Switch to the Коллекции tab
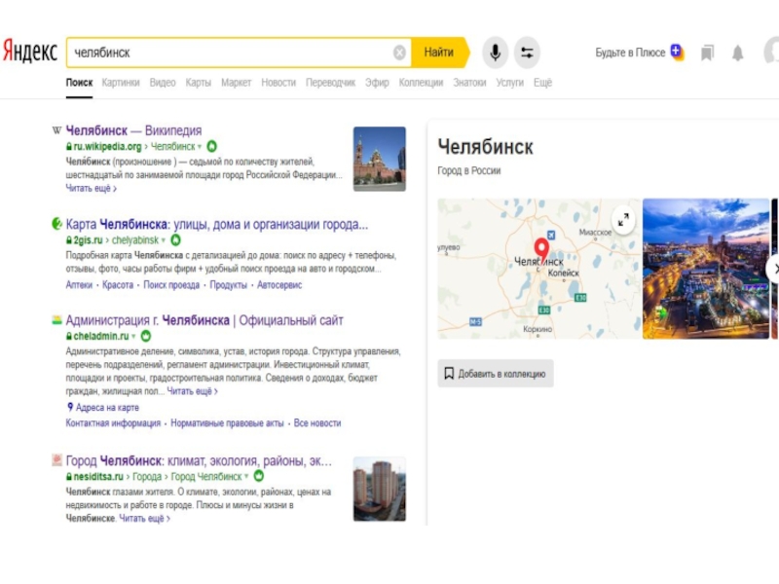This screenshot has height=584, width=779. point(421,83)
